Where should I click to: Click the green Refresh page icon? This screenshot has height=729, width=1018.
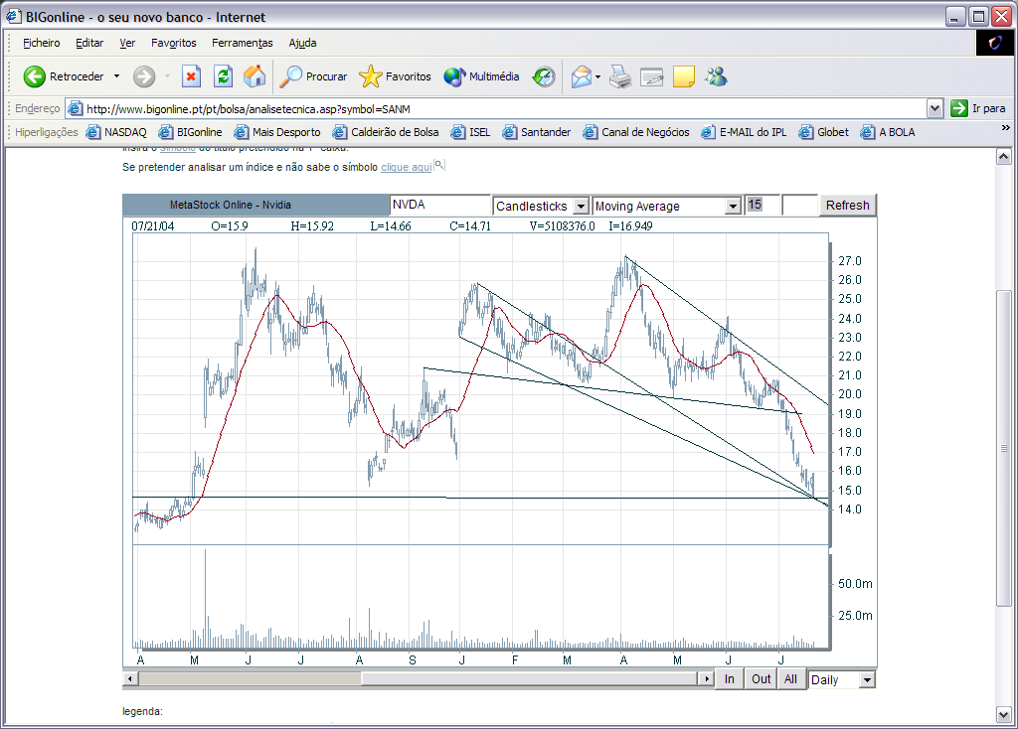click(224, 76)
